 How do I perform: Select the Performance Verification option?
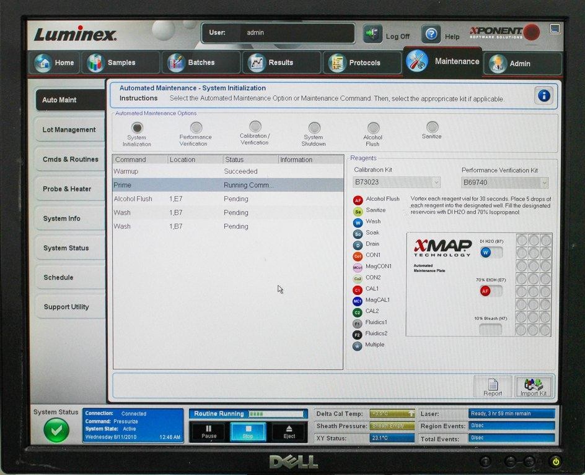coord(195,128)
